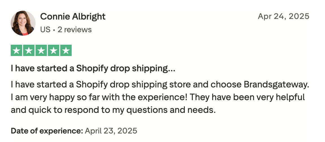Click the third (middle) rating star

(41, 50)
